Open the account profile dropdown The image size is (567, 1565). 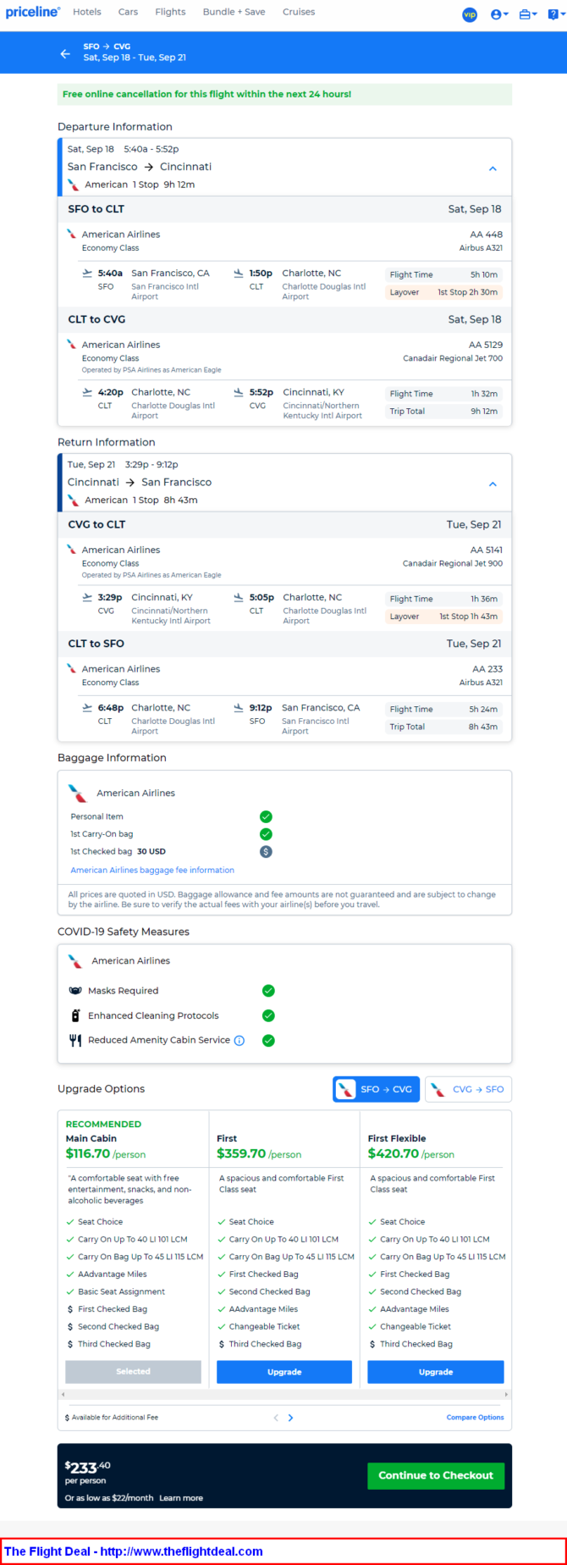[499, 14]
